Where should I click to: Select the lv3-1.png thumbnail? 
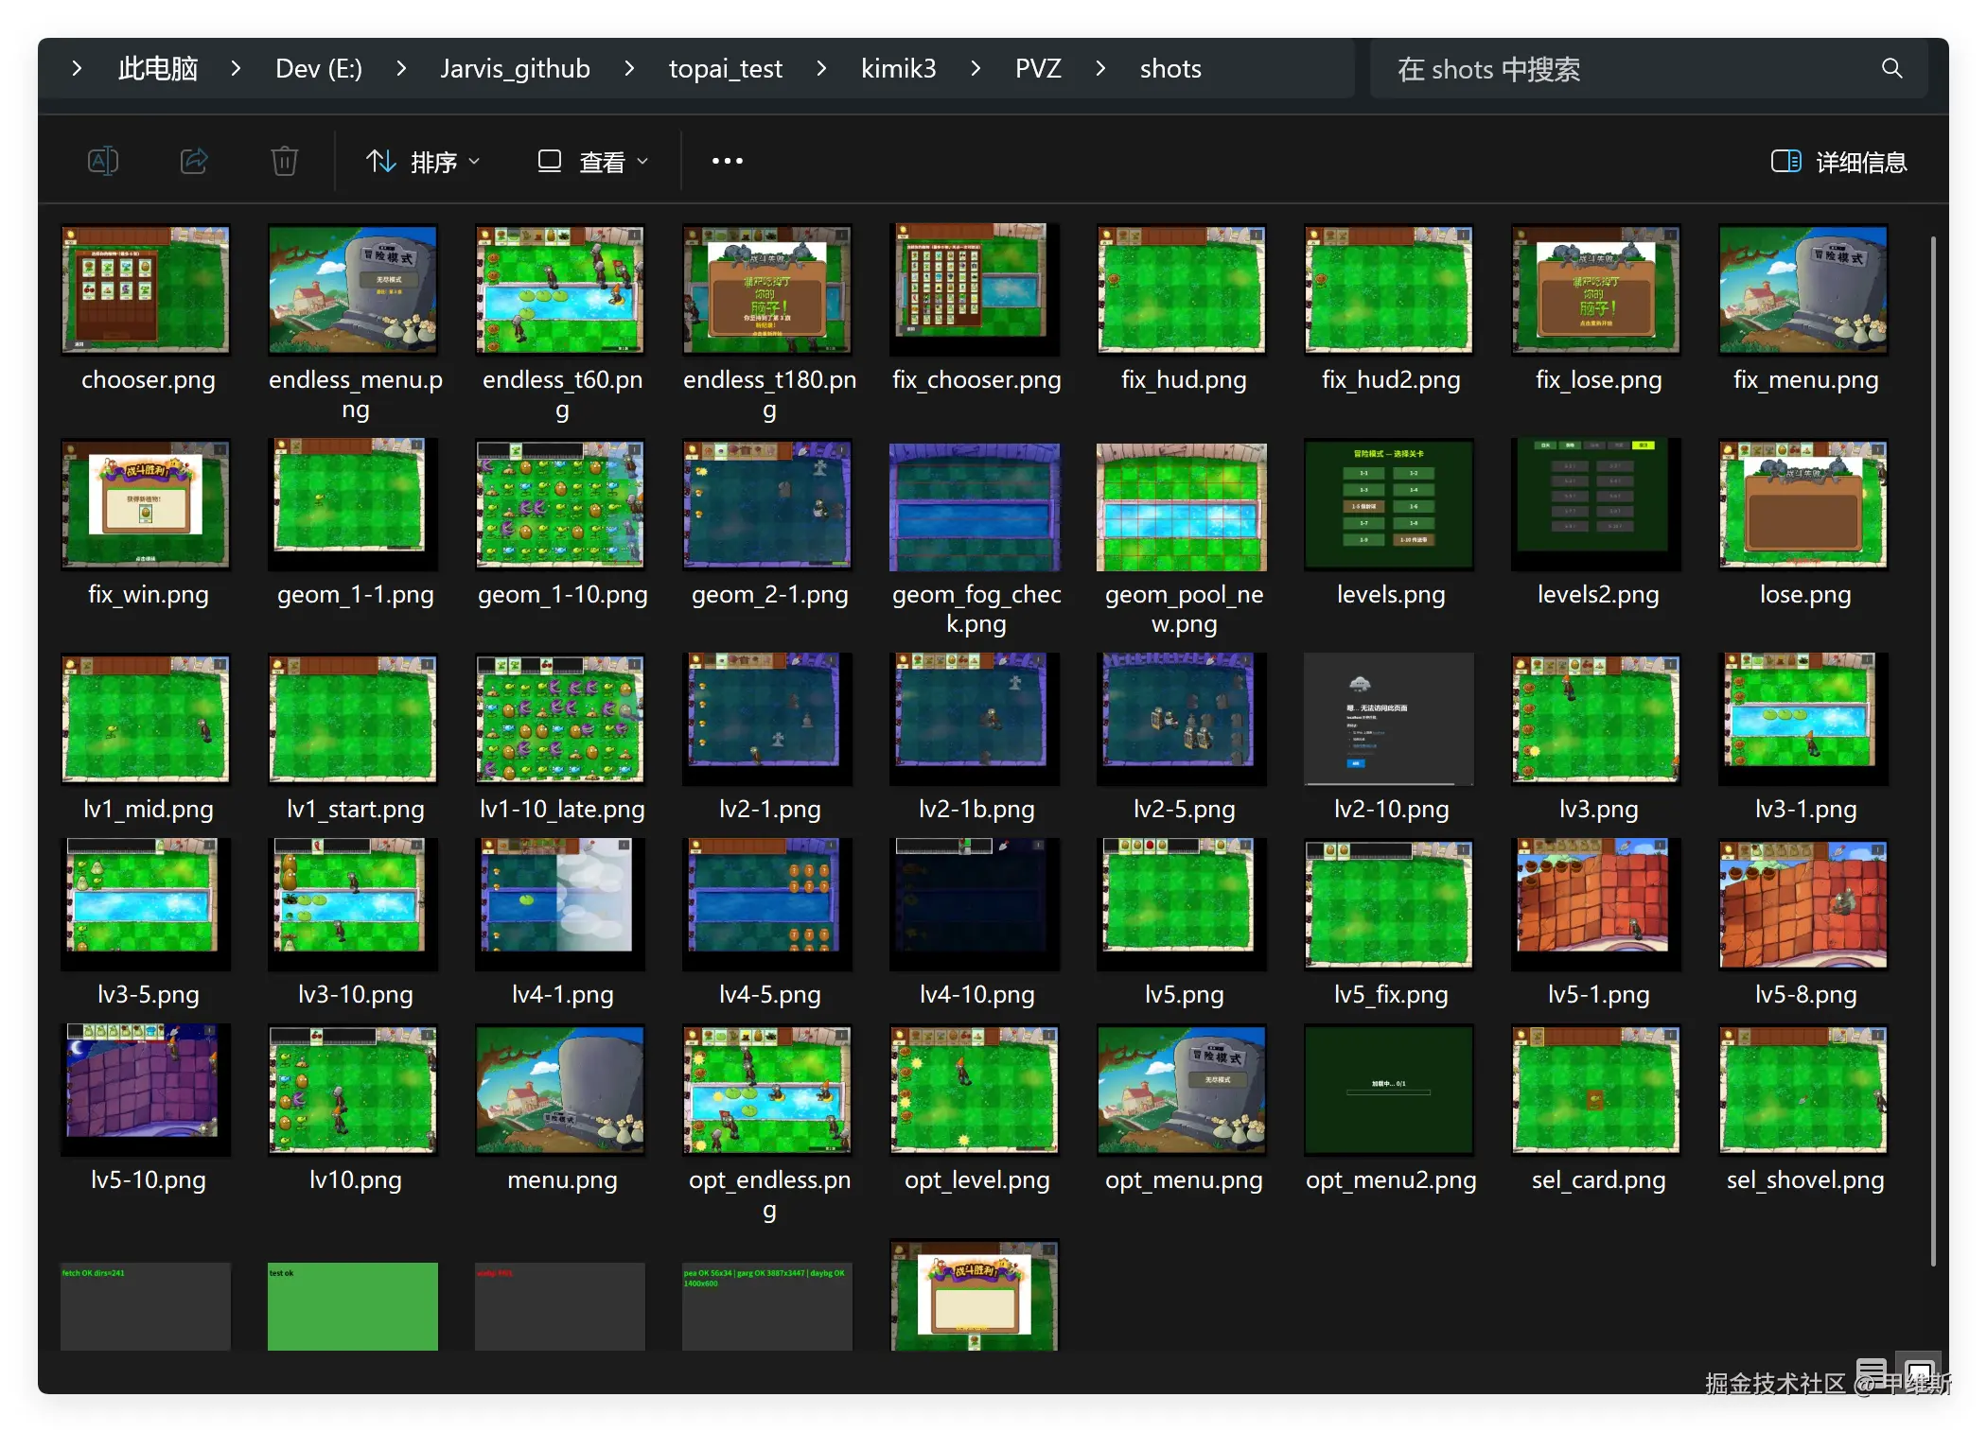coord(1803,719)
